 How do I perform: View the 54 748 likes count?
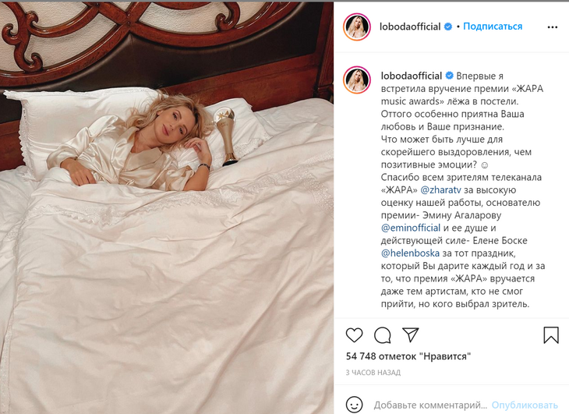click(408, 356)
